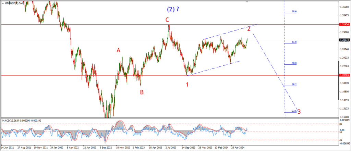Select the 78.6 Fibonacci level label

click(x=294, y=12)
